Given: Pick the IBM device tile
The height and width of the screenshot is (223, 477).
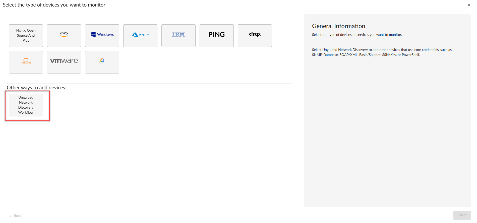Looking at the screenshot, I should [178, 35].
